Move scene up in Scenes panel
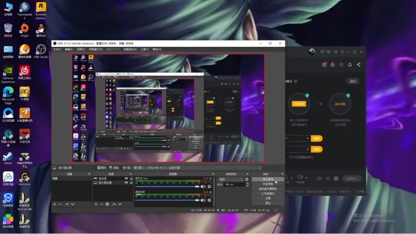The width and height of the screenshot is (416, 234). point(67,204)
